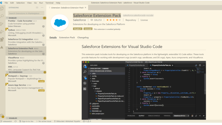Open the File menu

click(6, 3)
